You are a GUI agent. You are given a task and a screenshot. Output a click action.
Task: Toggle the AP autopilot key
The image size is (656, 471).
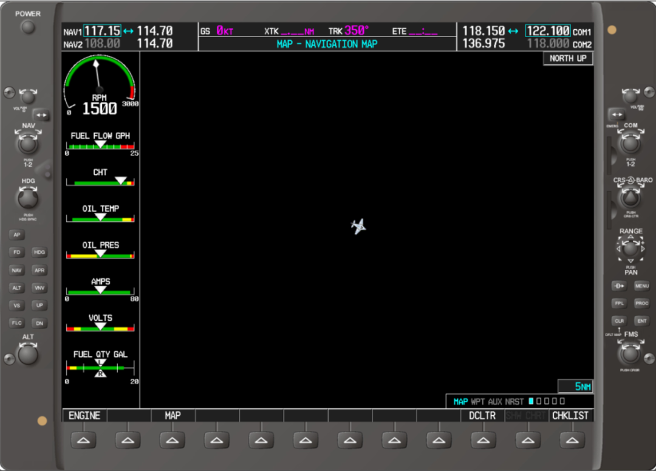(17, 235)
